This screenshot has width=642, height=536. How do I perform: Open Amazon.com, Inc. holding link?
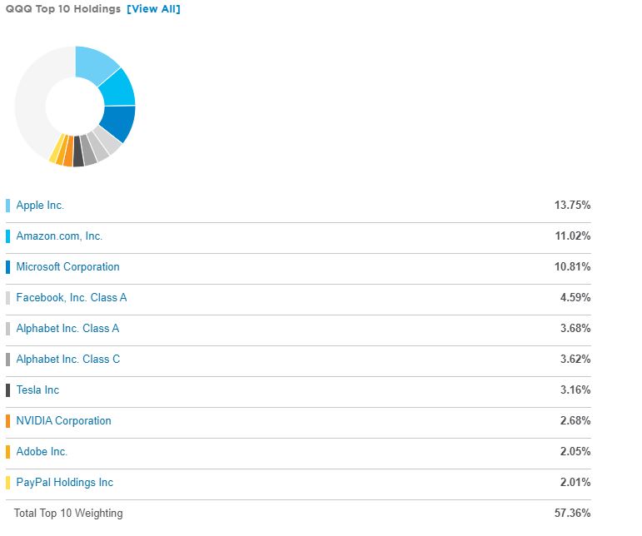tap(59, 236)
